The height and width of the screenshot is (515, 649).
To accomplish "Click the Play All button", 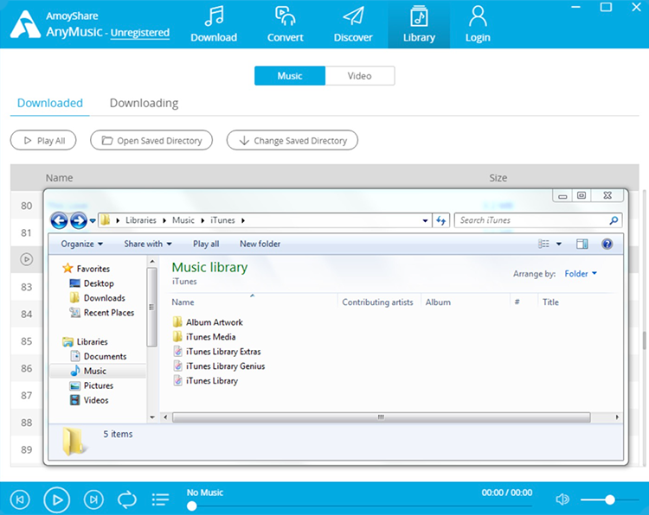I will 43,141.
